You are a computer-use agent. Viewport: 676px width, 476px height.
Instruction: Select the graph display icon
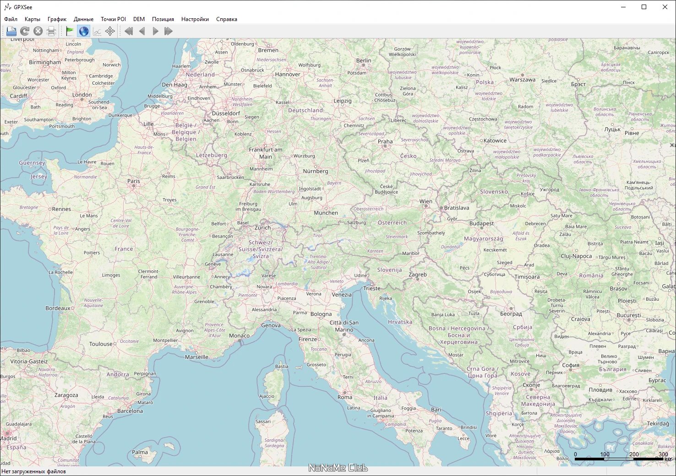tap(96, 31)
